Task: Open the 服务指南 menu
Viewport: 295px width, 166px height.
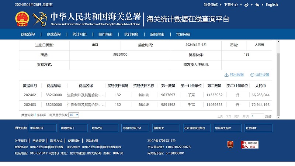Action: (x=157, y=34)
